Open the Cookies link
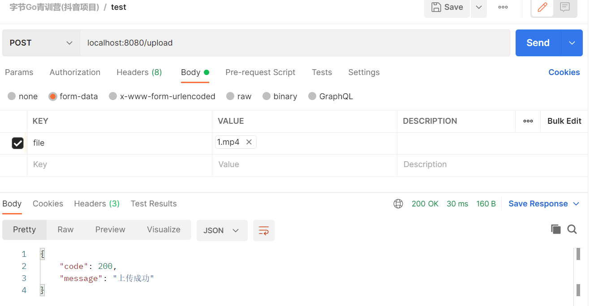 (564, 72)
